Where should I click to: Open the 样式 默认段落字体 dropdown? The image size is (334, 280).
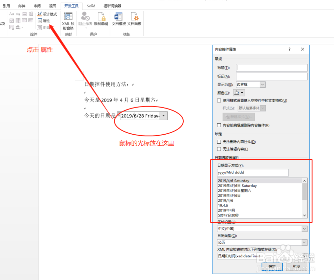(x=263, y=108)
